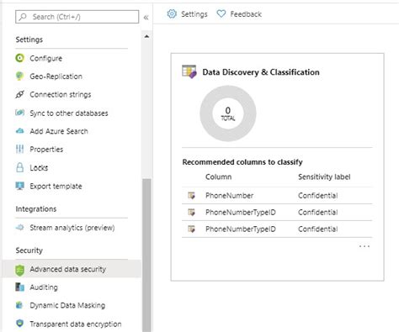The width and height of the screenshot is (399, 332).
Task: Click the Locks padlock icon
Action: click(19, 167)
